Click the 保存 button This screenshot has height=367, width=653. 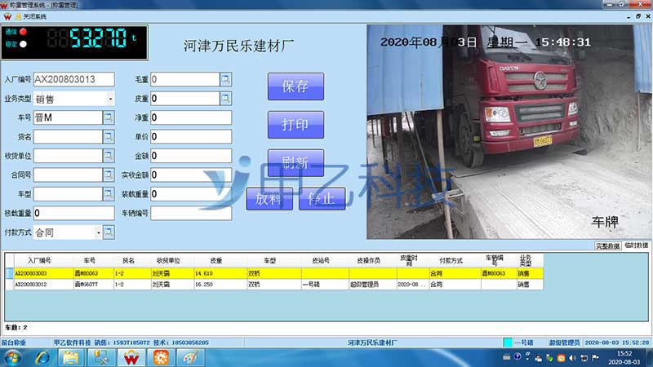click(295, 86)
